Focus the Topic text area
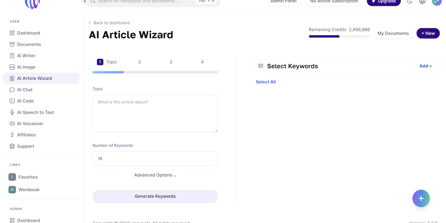This screenshot has height=223, width=446. [155, 114]
